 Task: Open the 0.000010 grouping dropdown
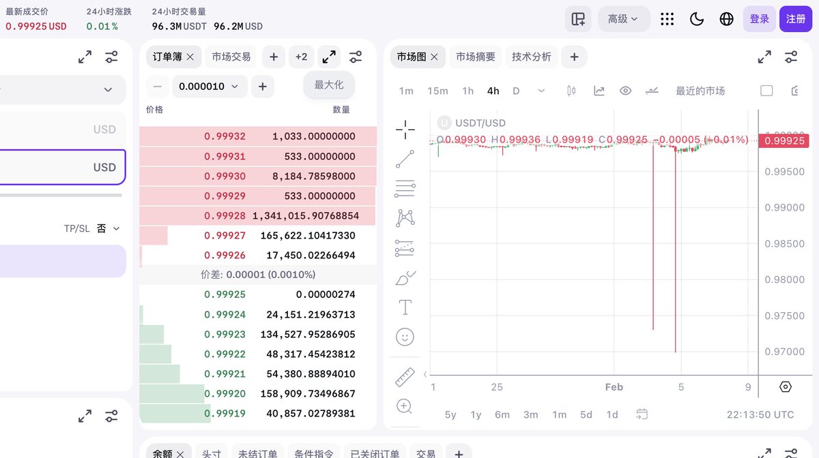(210, 87)
